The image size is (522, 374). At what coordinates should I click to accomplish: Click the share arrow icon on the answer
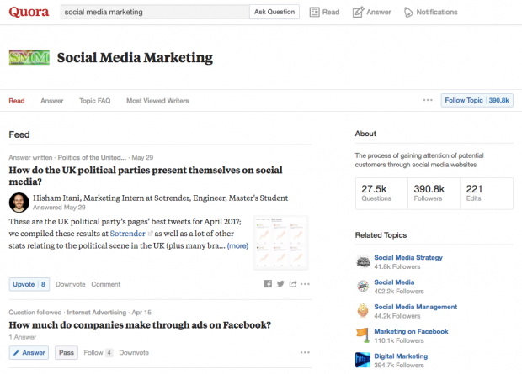click(293, 284)
